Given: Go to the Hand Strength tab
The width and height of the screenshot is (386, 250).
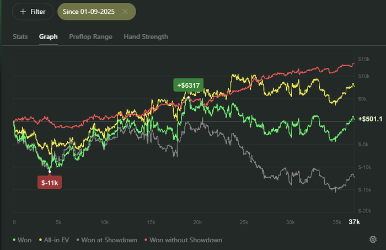Looking at the screenshot, I should [146, 36].
